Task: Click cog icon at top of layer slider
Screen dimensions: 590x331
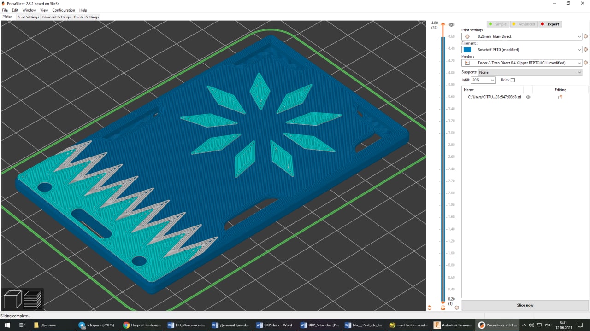Action: click(452, 25)
